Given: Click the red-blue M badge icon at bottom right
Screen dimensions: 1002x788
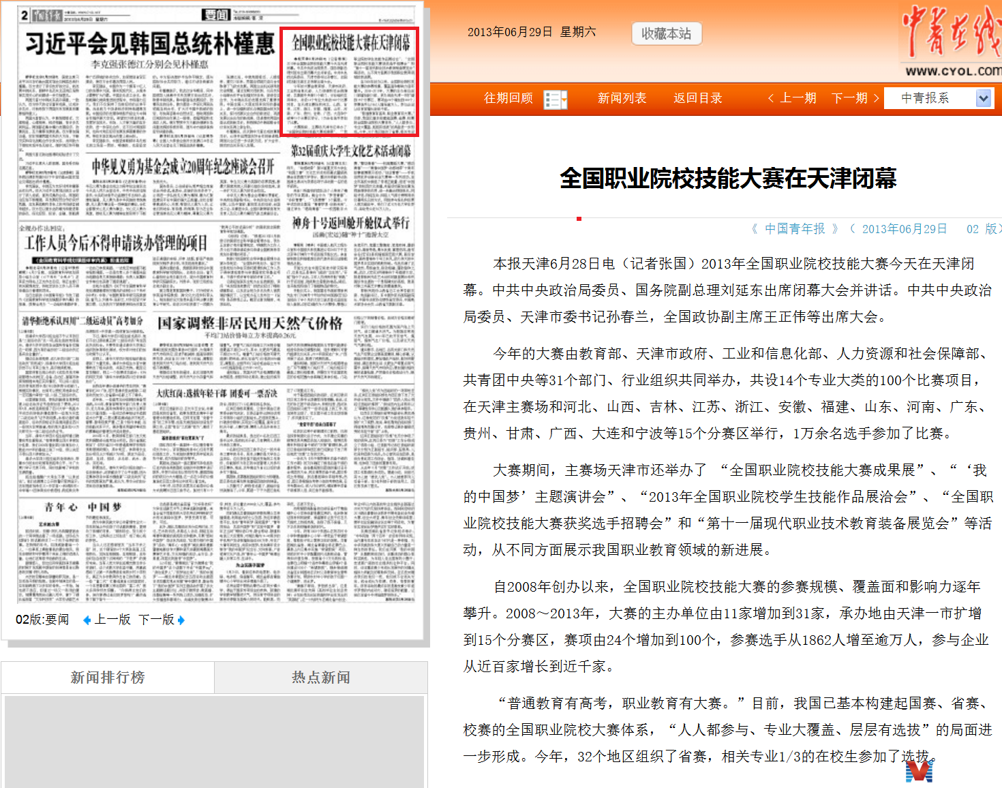Looking at the screenshot, I should 919,771.
